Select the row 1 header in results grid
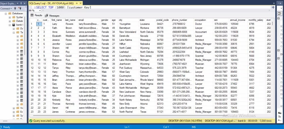The width and height of the screenshot is (284, 129). (x=33, y=24)
